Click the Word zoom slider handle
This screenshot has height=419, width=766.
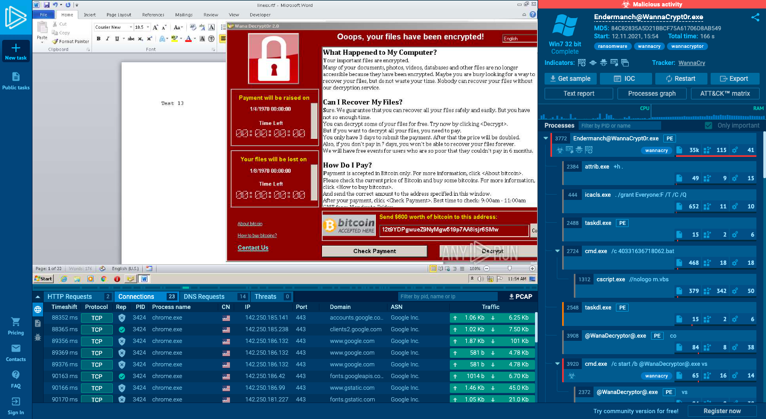(x=509, y=269)
